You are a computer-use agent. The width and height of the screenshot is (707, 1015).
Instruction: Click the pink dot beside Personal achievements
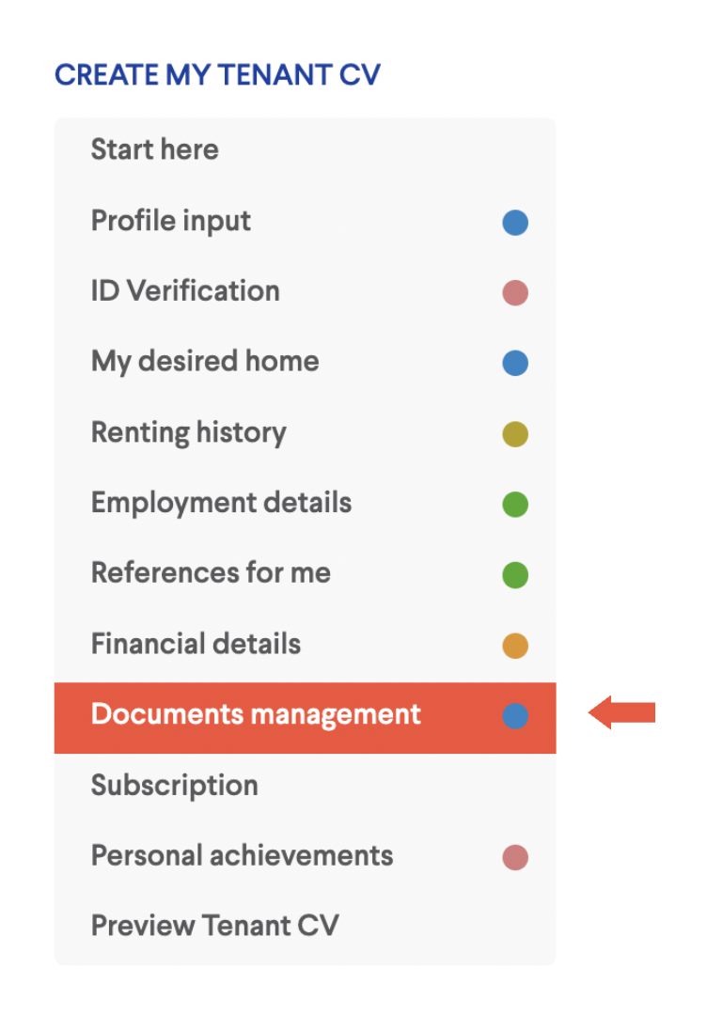pos(515,857)
